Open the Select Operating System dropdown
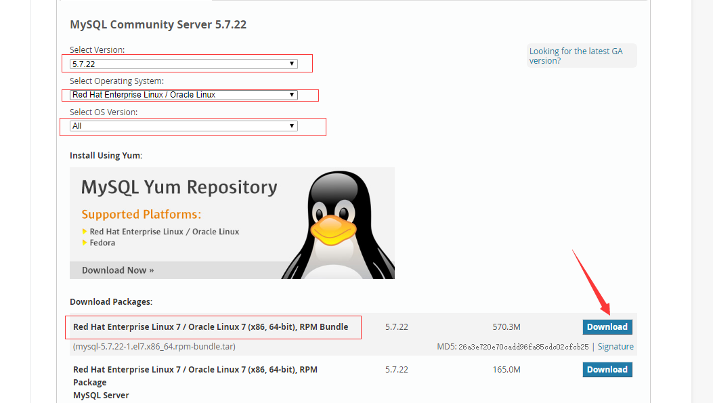 click(x=183, y=95)
